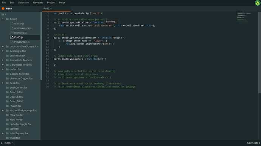Expand Carpeted's models lowercase folder

(x=3, y=65)
